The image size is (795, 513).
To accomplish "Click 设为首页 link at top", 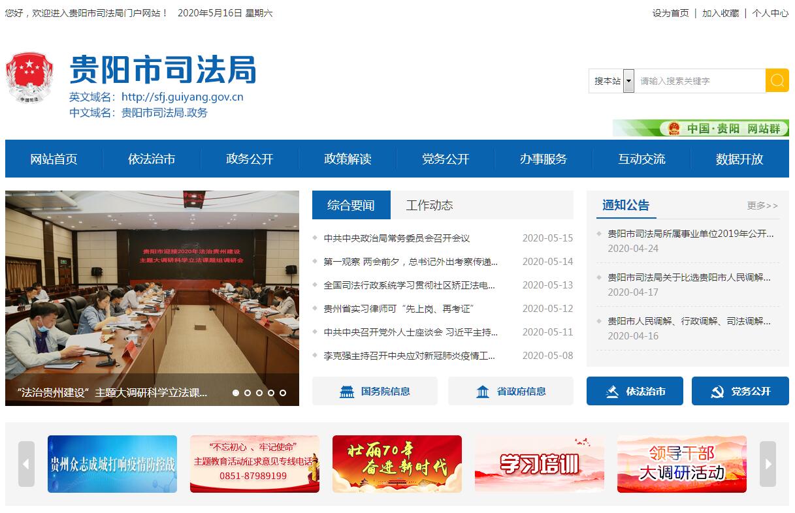I will coord(670,13).
